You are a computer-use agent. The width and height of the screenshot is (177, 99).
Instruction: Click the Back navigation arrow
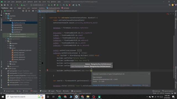(11, 5)
